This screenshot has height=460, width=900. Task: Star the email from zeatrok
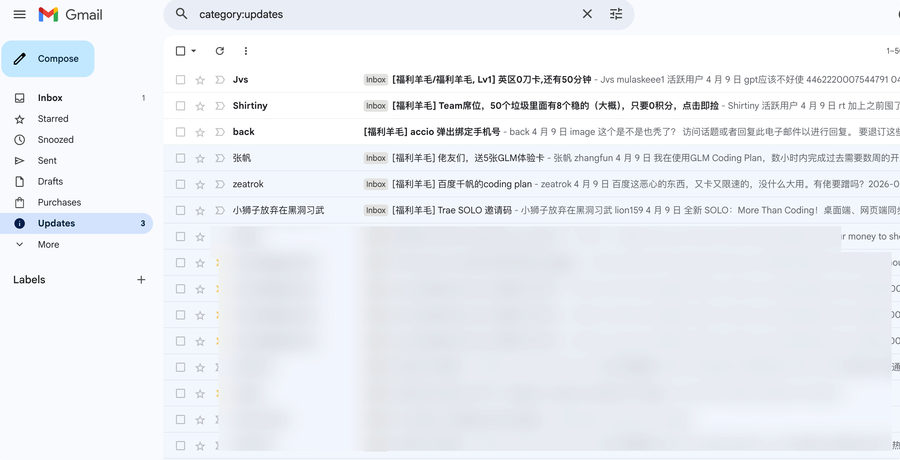point(200,184)
